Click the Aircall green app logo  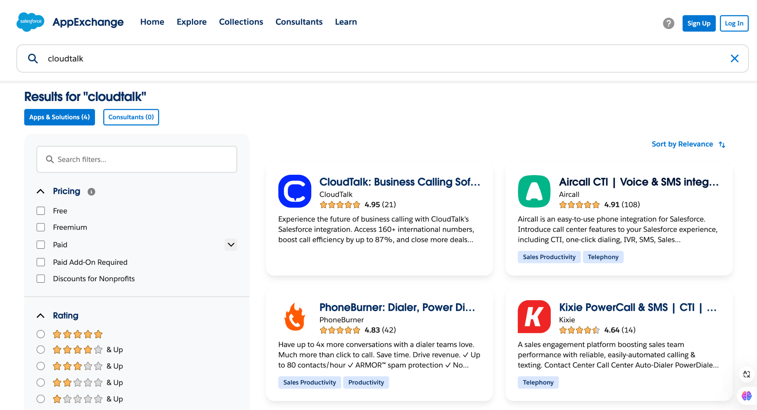tap(534, 191)
